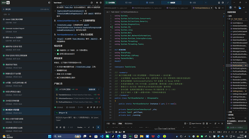Image resolution: width=249 pixels, height=139 pixels.
Task: Toggle the eye visibility icon in chat header
Action: [x=101, y=3]
